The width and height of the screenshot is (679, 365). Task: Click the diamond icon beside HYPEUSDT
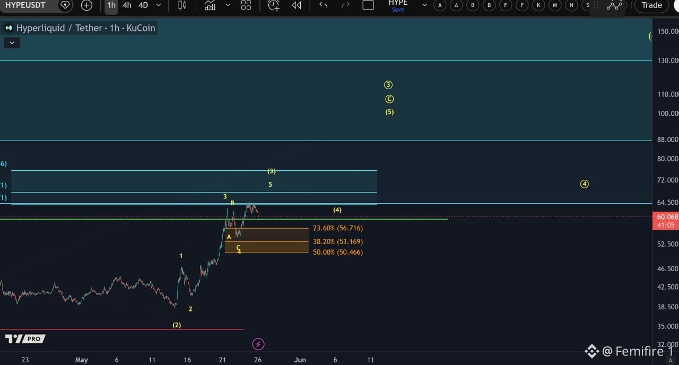click(x=65, y=5)
